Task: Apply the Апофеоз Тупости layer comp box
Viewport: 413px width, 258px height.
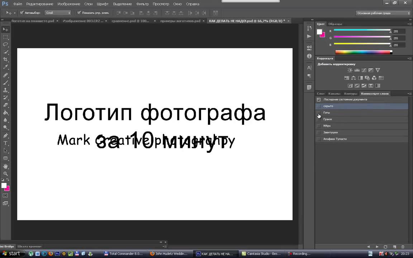Action: point(318,139)
